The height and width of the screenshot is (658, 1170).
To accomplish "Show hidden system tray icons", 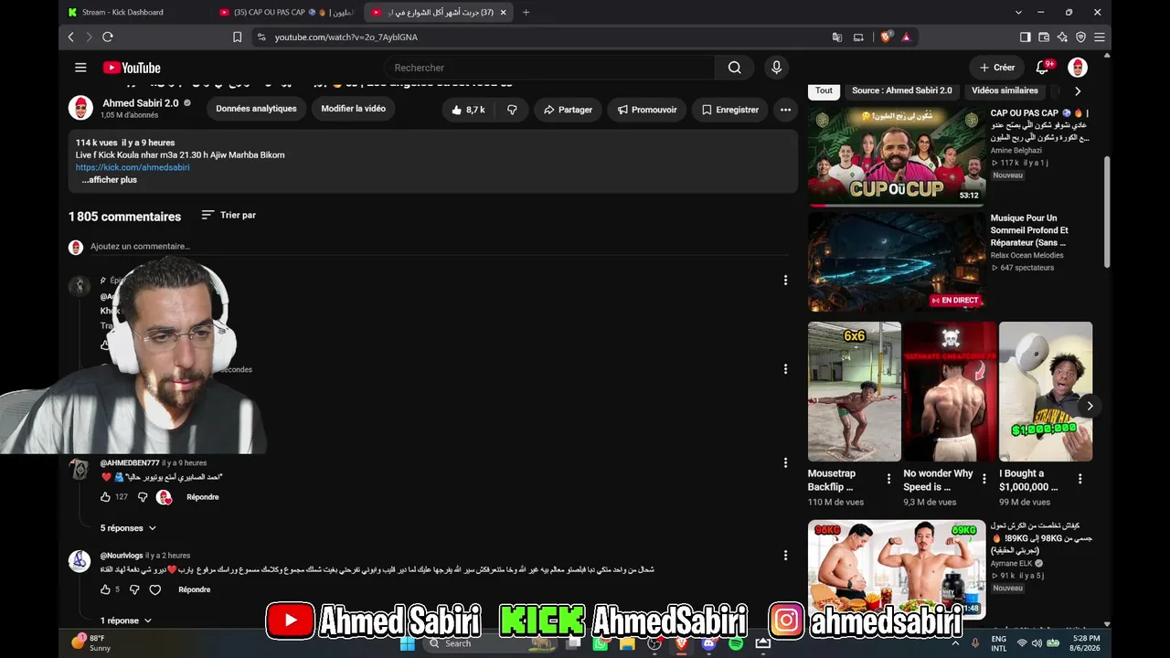I will point(955,642).
